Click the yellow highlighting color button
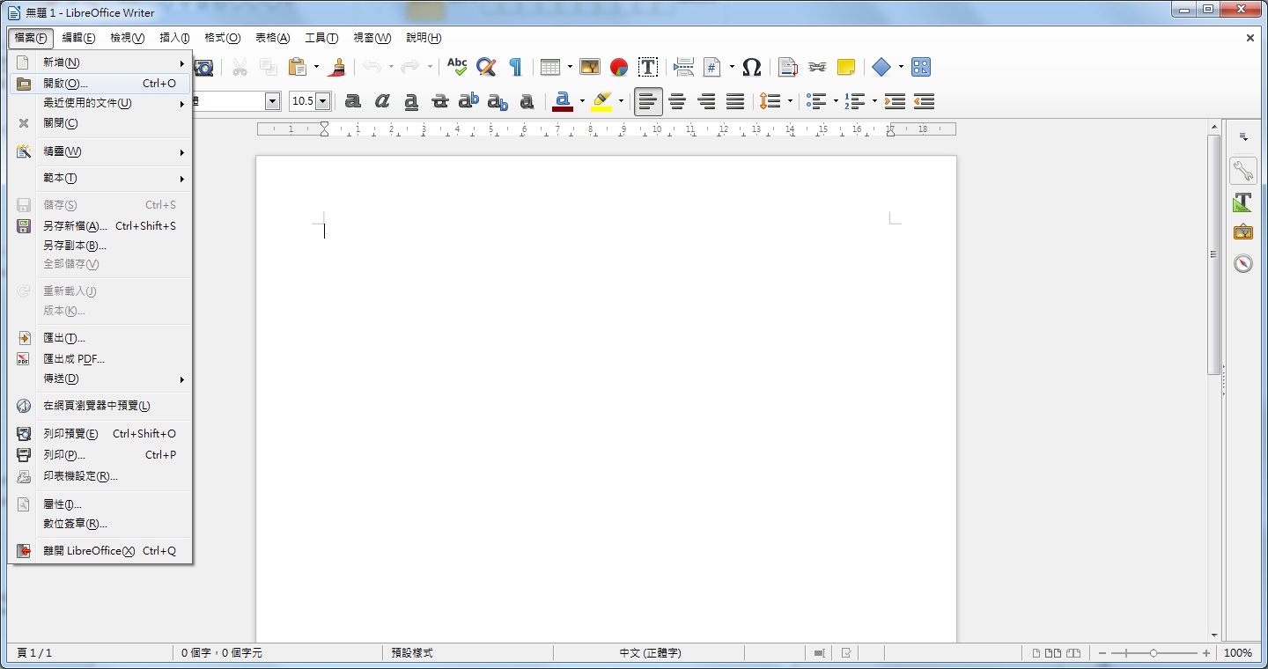This screenshot has height=669, width=1268. (x=601, y=101)
